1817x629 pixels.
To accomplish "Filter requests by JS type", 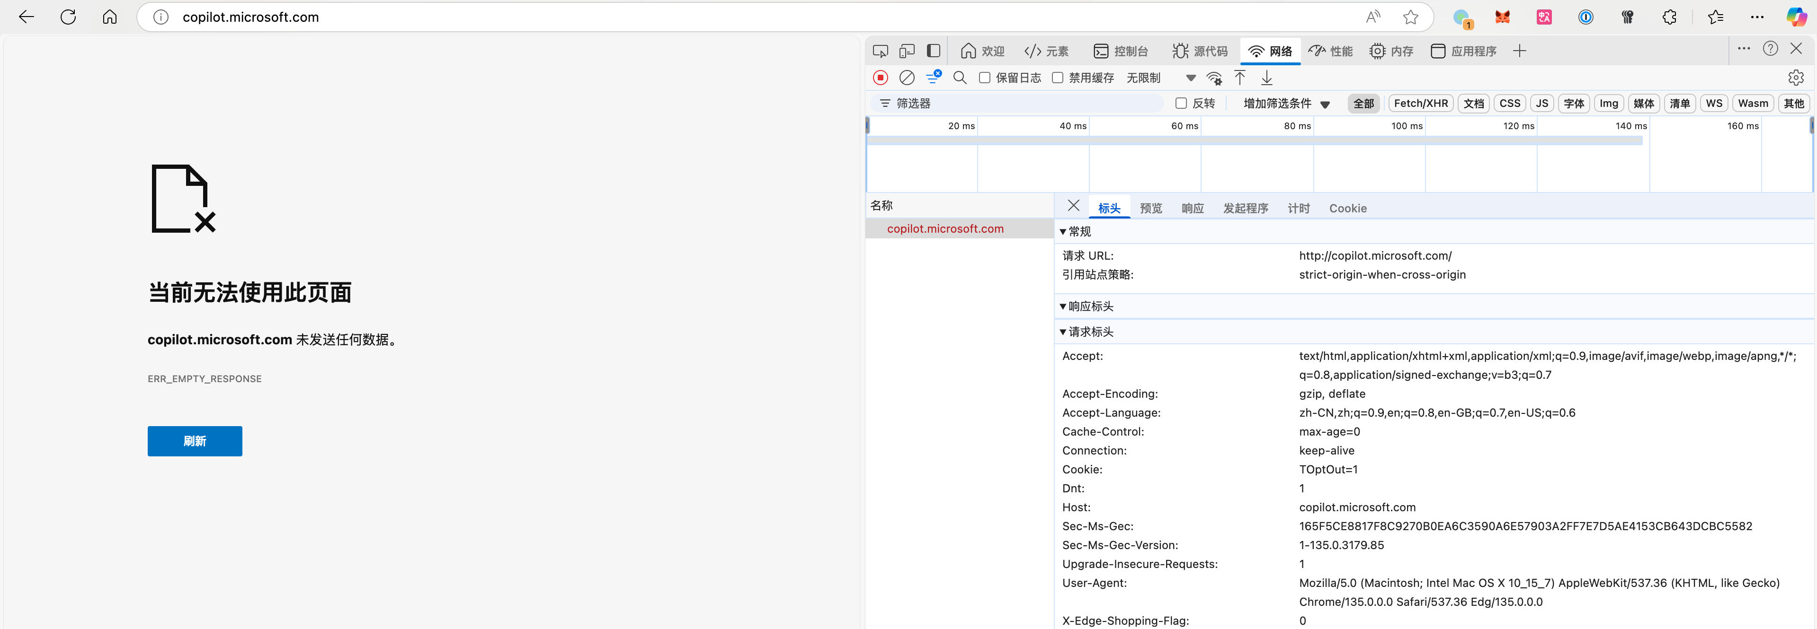I will [1542, 103].
